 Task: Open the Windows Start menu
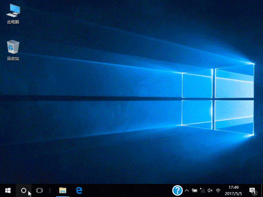[8, 190]
